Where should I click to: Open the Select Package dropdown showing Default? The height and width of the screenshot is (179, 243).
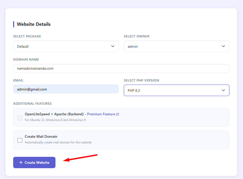pyautogui.click(x=66, y=46)
